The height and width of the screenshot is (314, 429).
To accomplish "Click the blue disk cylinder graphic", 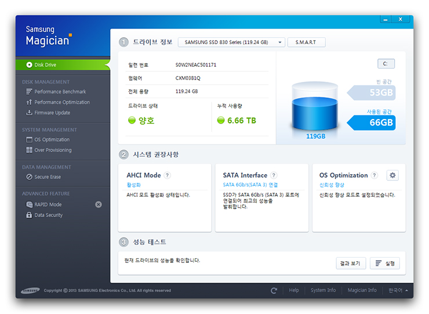I will (x=315, y=106).
